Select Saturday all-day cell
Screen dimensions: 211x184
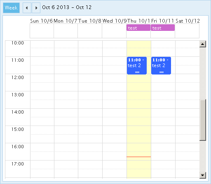[x=187, y=31]
